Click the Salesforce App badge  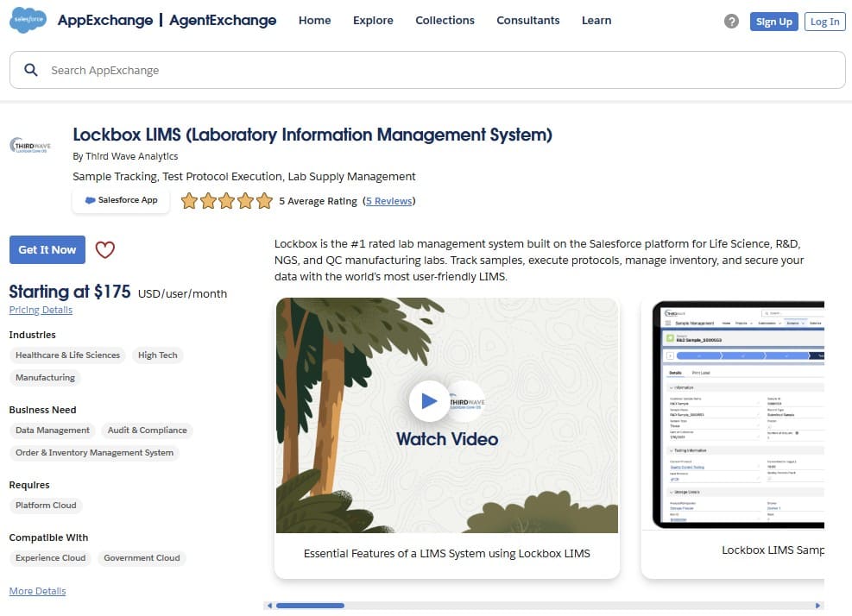[121, 200]
